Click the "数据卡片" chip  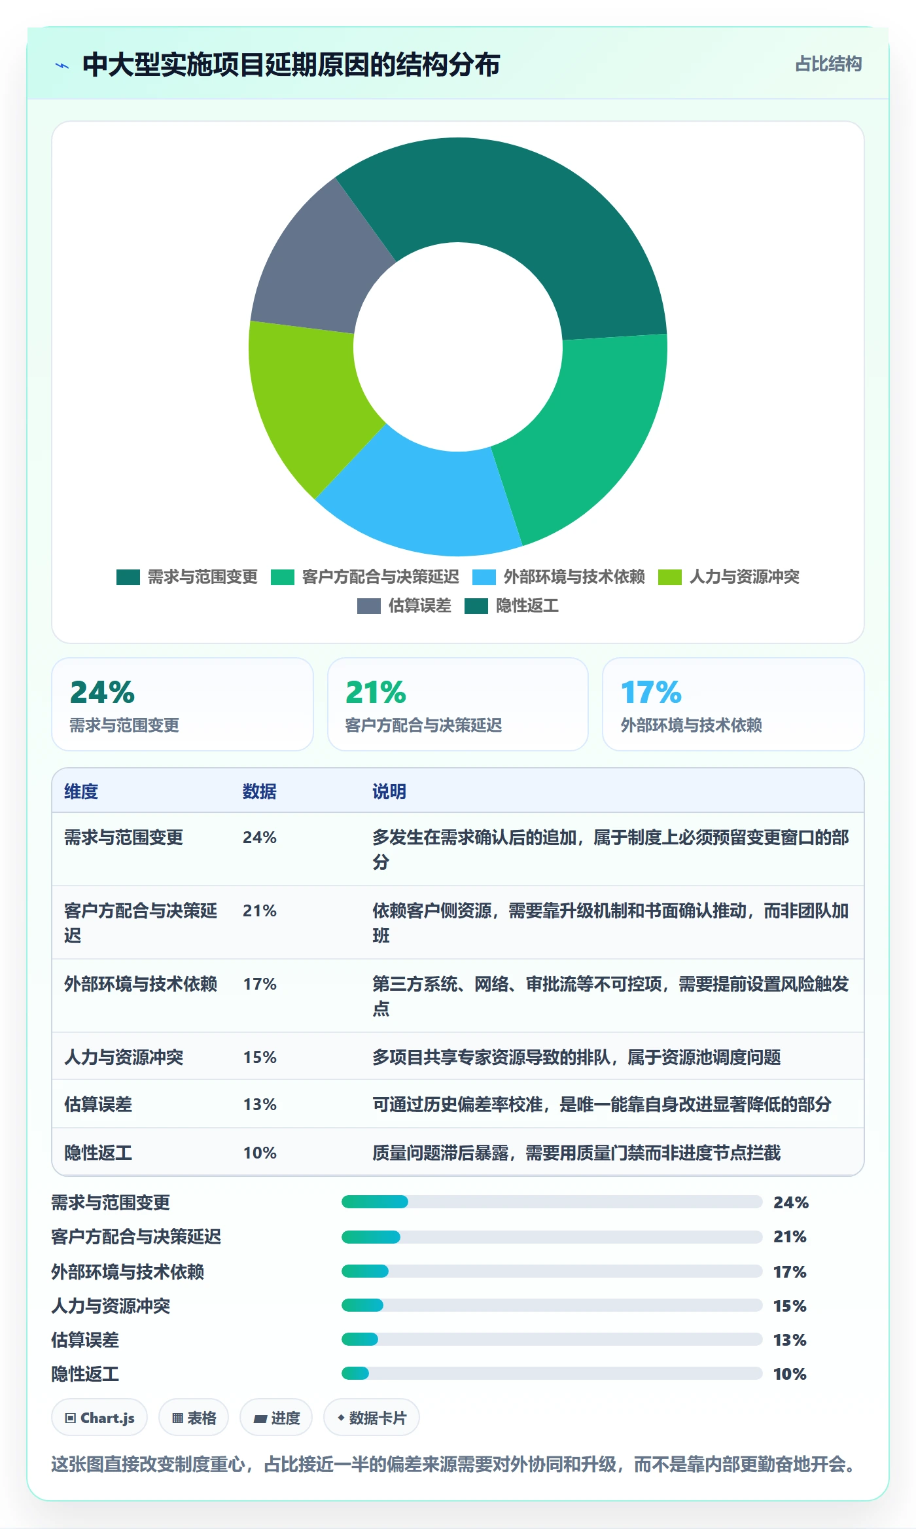(372, 1418)
